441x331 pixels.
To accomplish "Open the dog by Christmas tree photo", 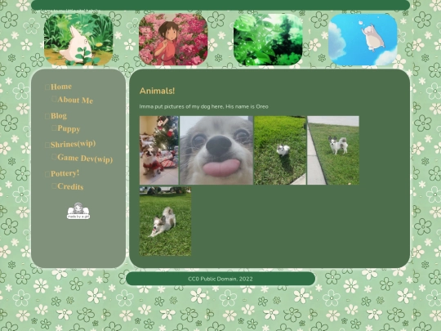I will [159, 150].
